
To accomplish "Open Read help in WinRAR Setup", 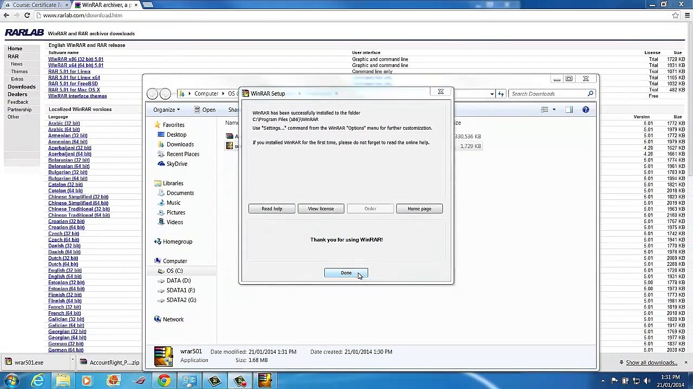I will 272,209.
